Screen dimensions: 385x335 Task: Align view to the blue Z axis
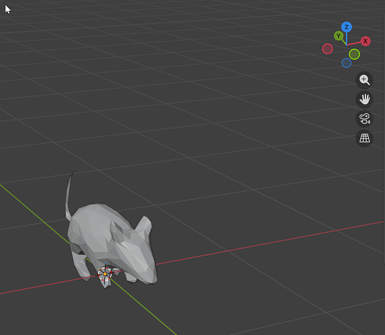347,27
